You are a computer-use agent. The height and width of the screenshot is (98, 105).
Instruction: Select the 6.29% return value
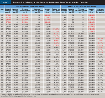coord(101,87)
